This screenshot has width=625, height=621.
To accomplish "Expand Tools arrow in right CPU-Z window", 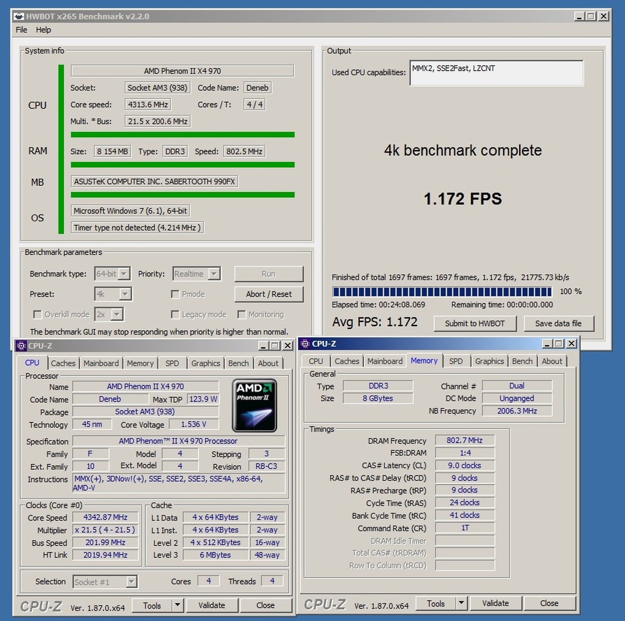I will (462, 603).
